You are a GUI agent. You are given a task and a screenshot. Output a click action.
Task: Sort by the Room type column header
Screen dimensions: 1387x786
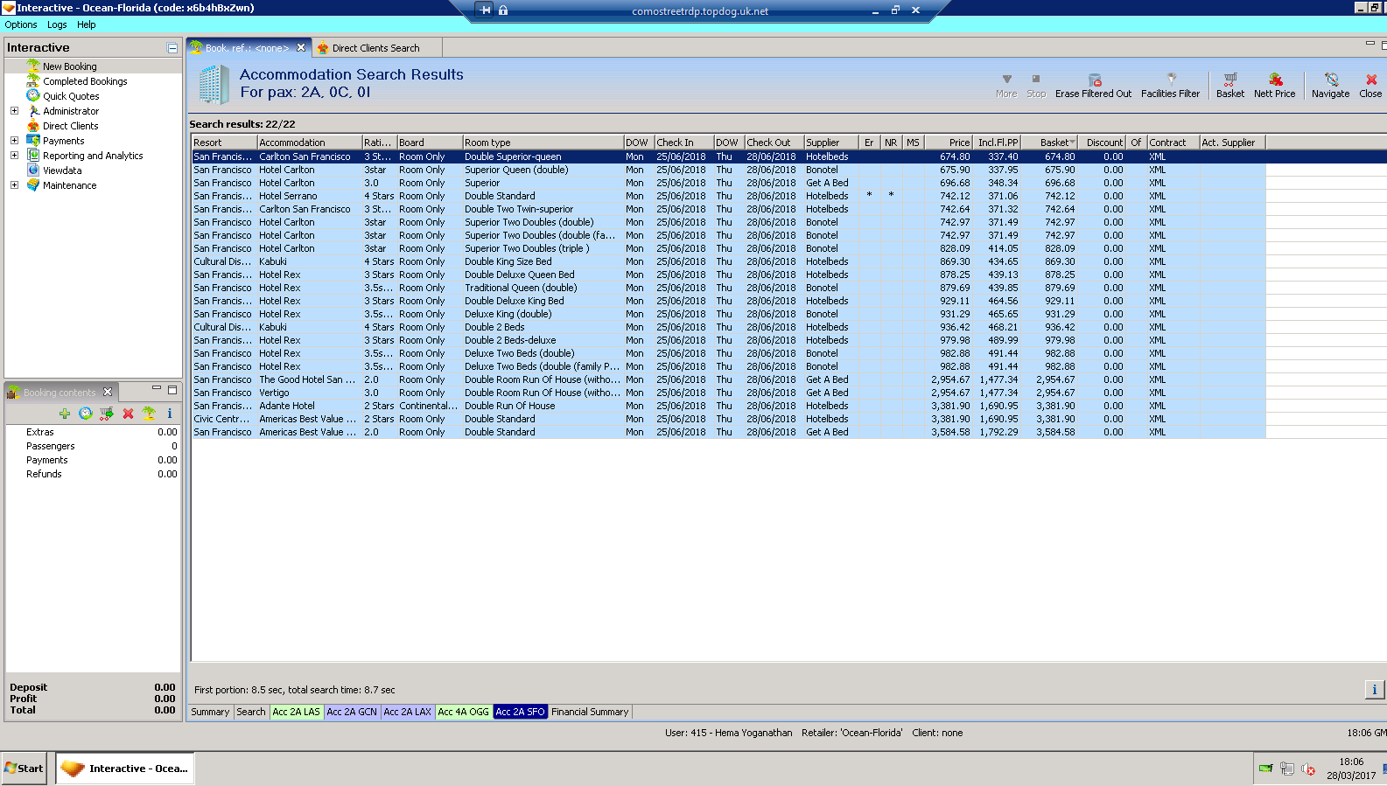click(543, 143)
